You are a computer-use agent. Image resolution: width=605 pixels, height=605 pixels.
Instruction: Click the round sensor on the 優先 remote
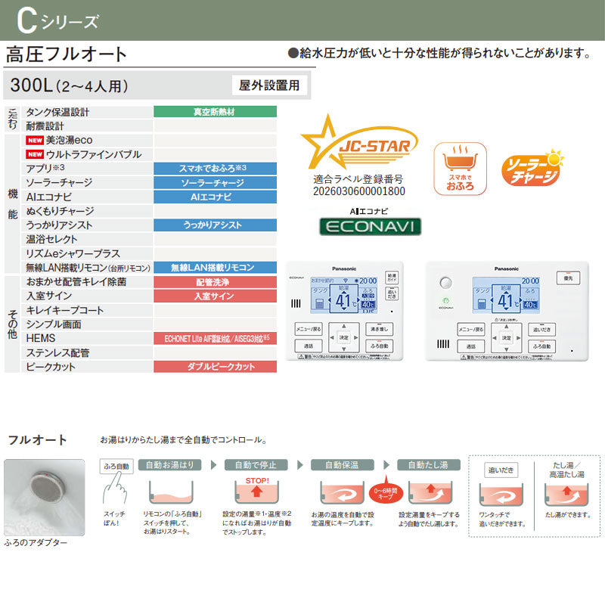(x=445, y=282)
